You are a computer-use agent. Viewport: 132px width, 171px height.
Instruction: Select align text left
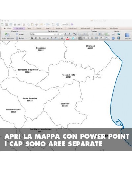point(80,38)
